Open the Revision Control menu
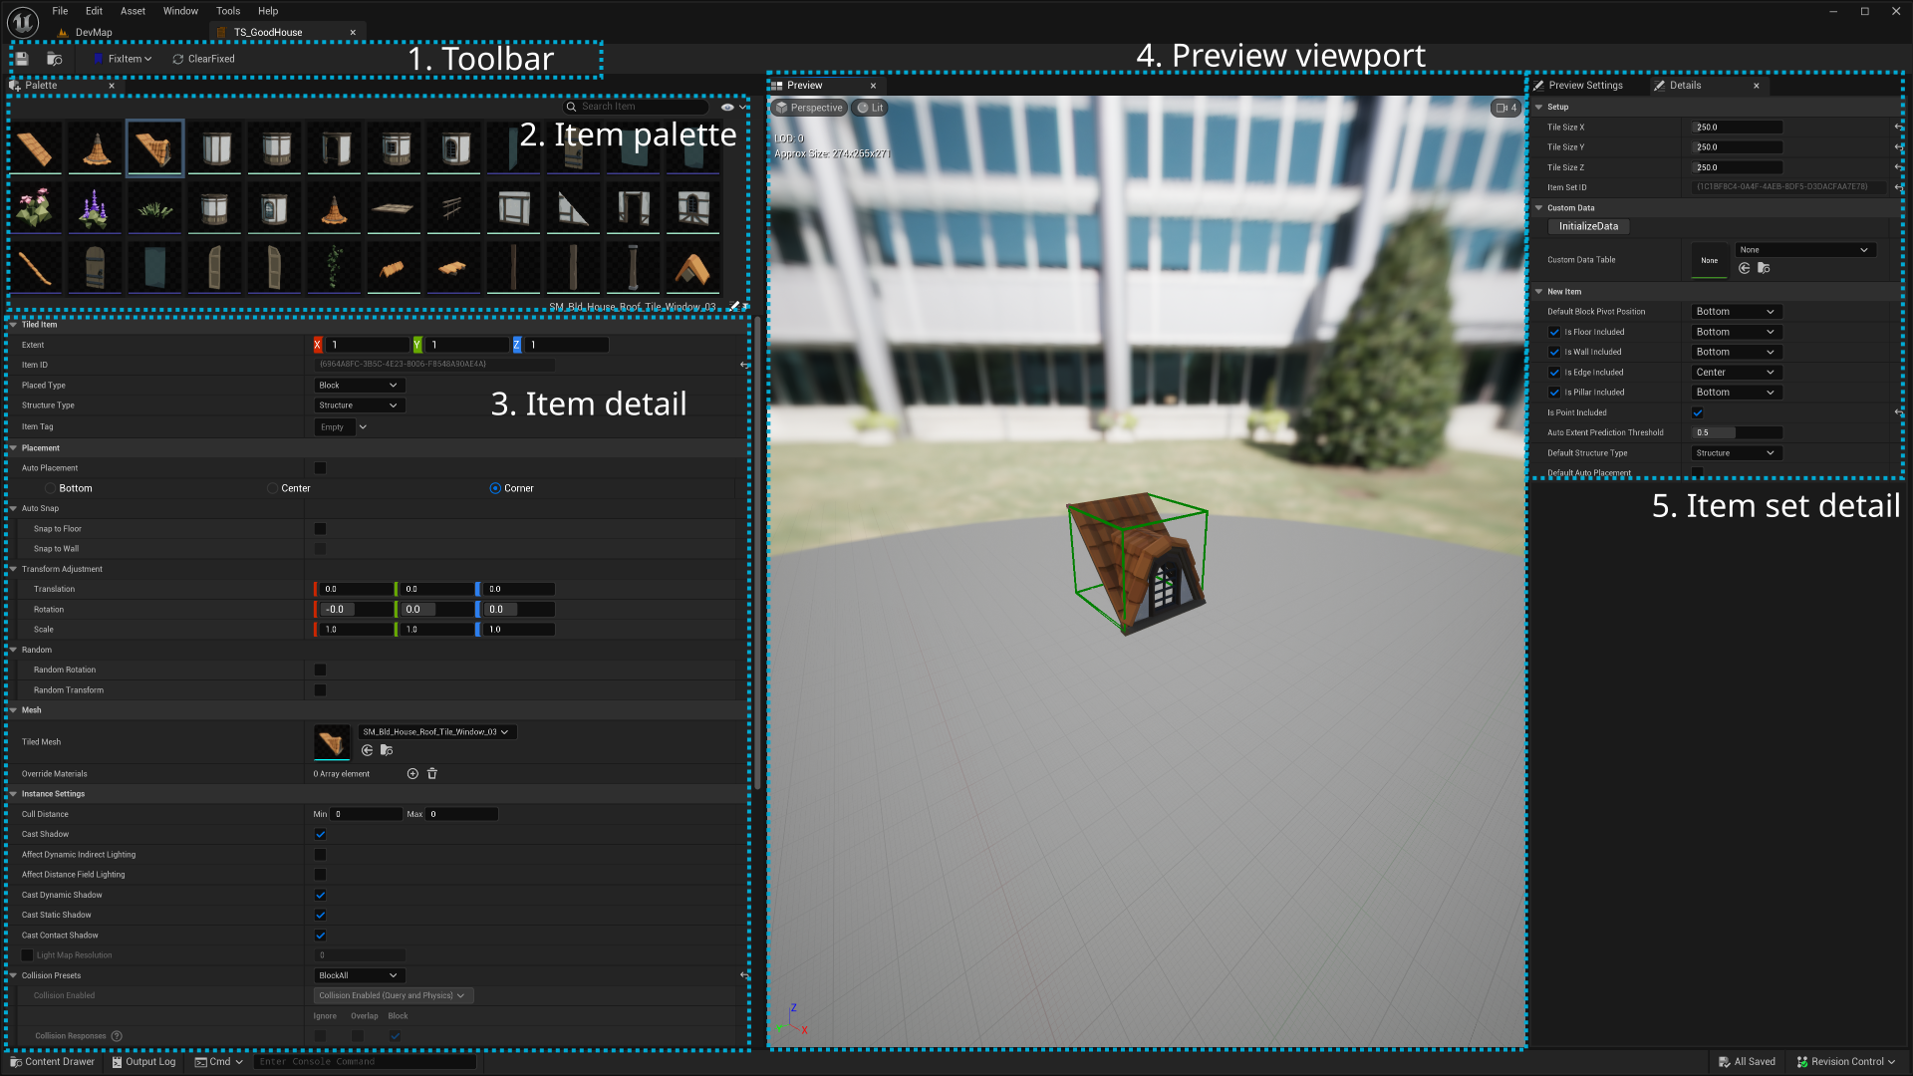The width and height of the screenshot is (1913, 1076). [1846, 1062]
